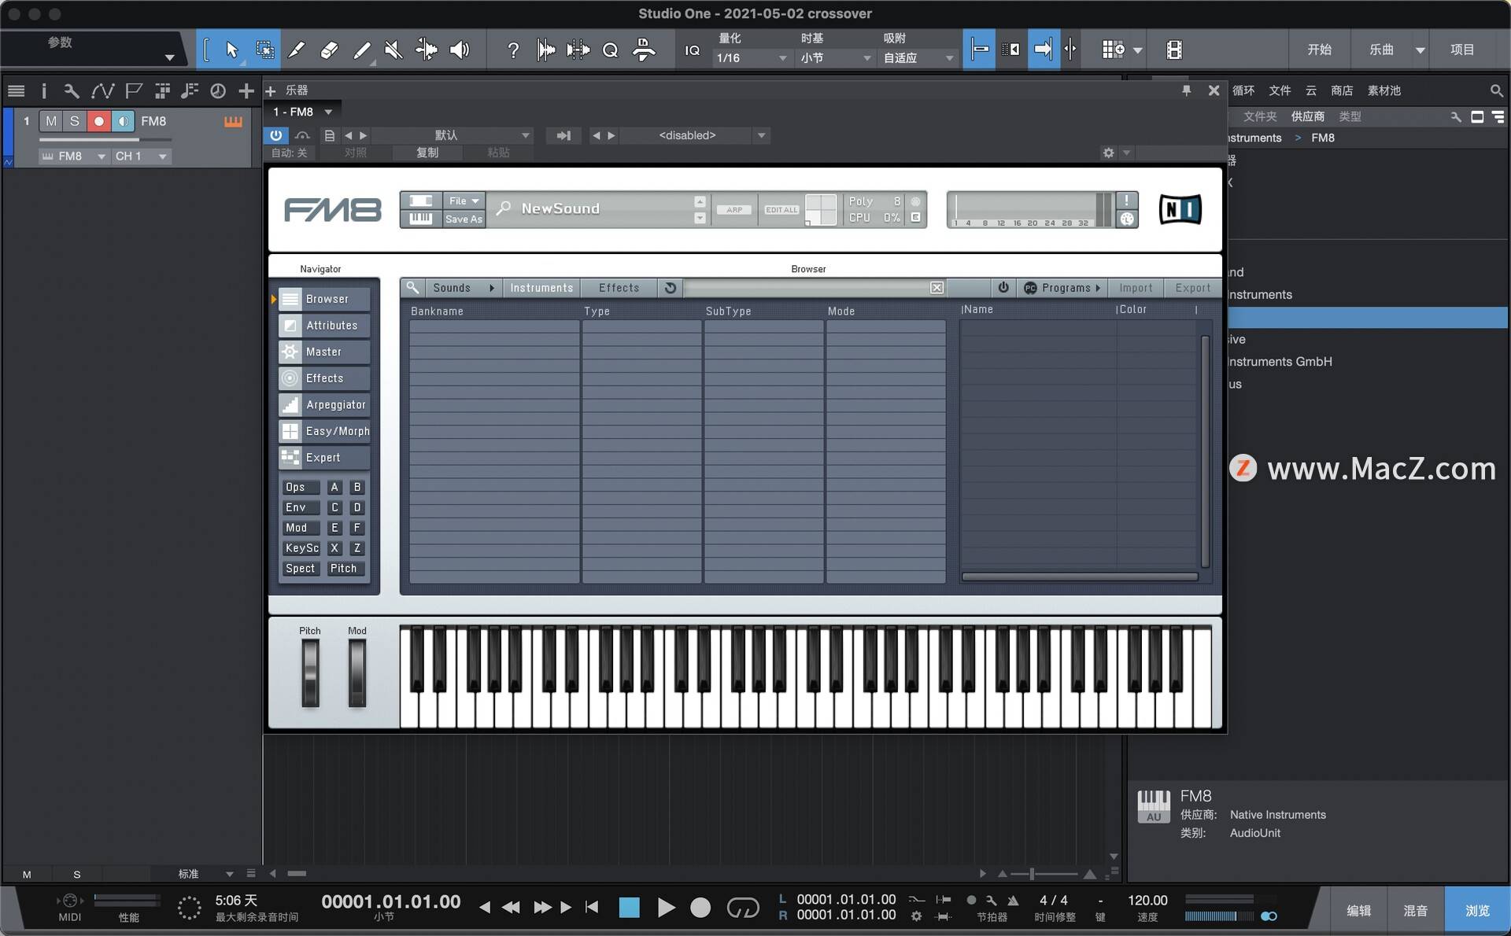
Task: Open the FM8 Master page
Action: tap(324, 352)
